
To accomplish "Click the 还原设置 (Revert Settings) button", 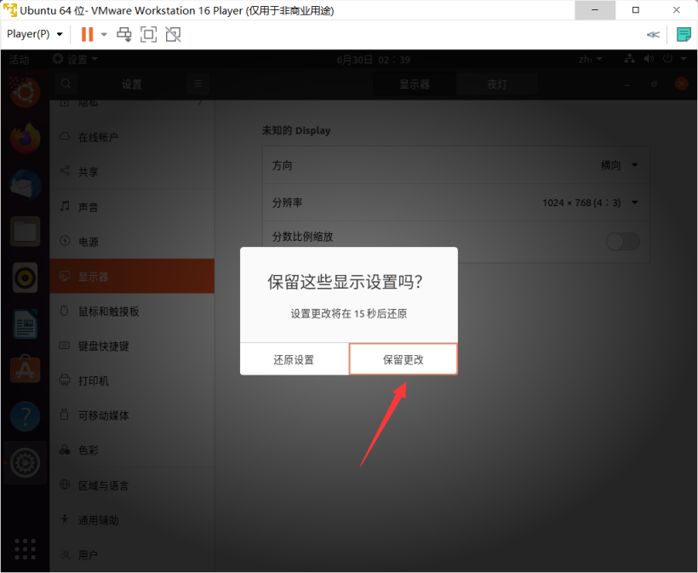I will (x=294, y=359).
